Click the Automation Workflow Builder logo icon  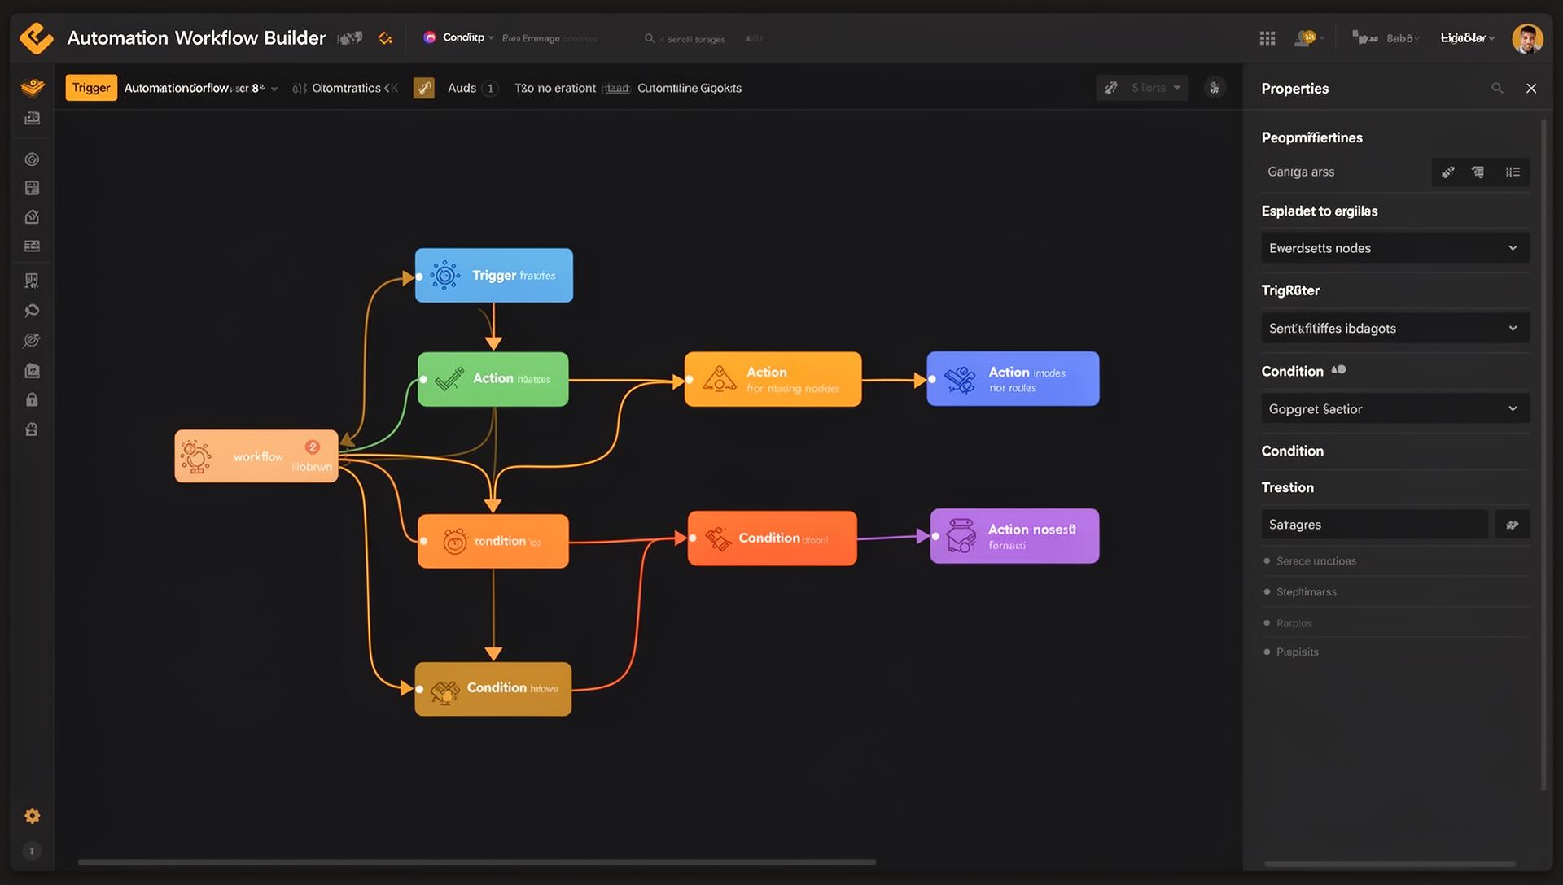[36, 37]
